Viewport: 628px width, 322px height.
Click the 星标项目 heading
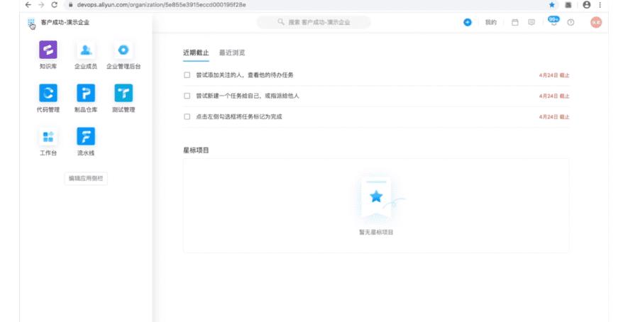tap(196, 150)
